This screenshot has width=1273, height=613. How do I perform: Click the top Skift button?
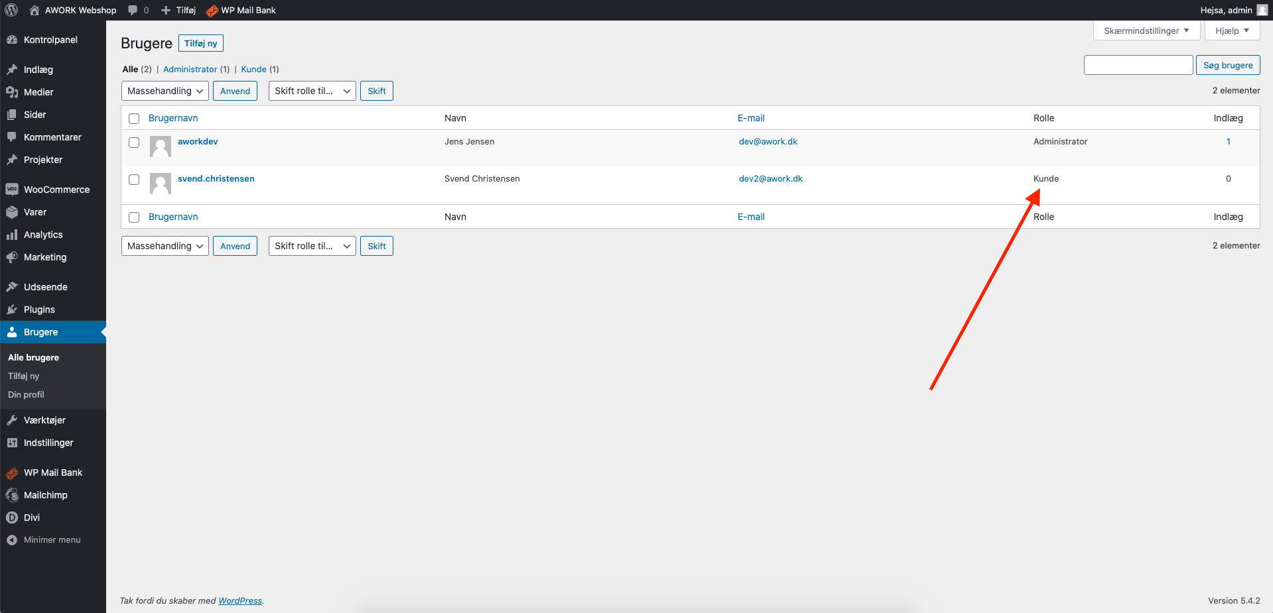(x=377, y=91)
